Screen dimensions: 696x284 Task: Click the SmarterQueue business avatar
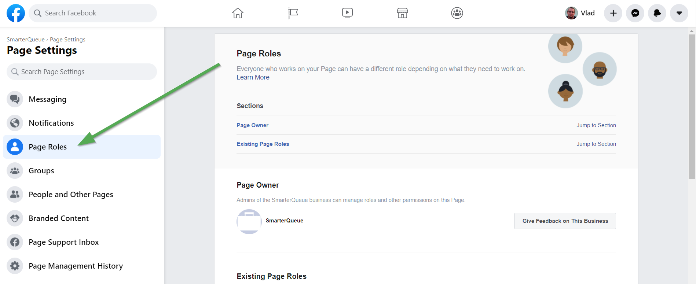tap(249, 222)
